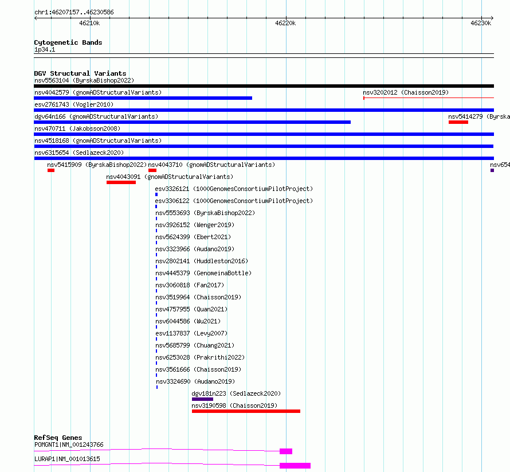Open LURAP1|NM_001013615 gene label
Viewport: 510px width, 472px height.
[x=67, y=459]
